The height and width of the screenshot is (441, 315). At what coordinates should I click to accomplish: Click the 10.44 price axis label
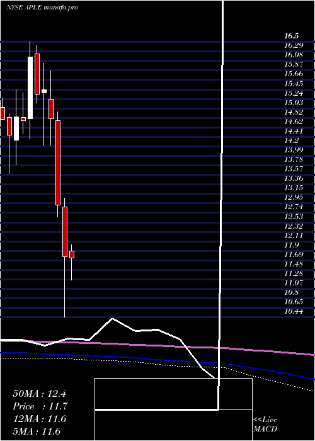coord(294,312)
